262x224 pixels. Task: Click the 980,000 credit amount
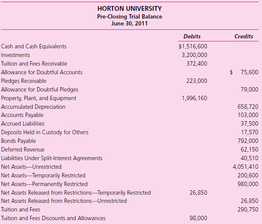coord(248,184)
